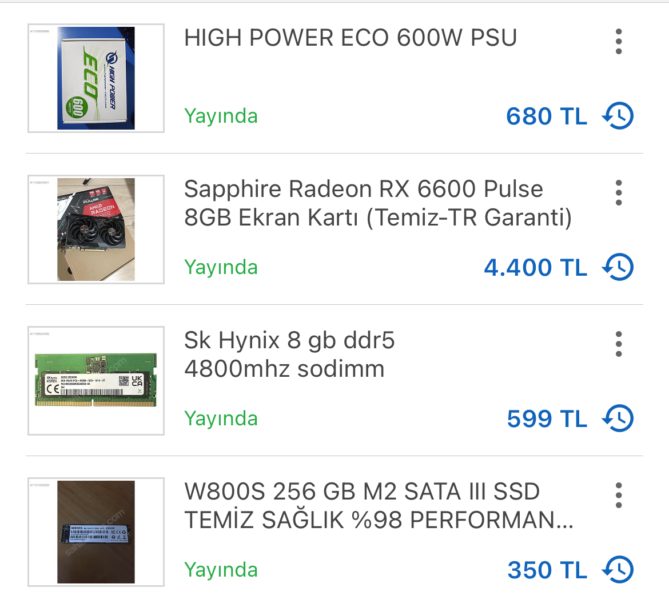
Task: Click Yayında status of the Sk Hynix listing
Action: [221, 418]
